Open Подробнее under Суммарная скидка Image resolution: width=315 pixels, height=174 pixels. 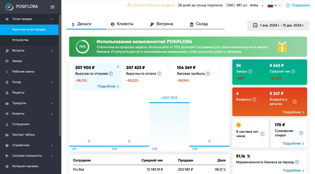(293, 144)
